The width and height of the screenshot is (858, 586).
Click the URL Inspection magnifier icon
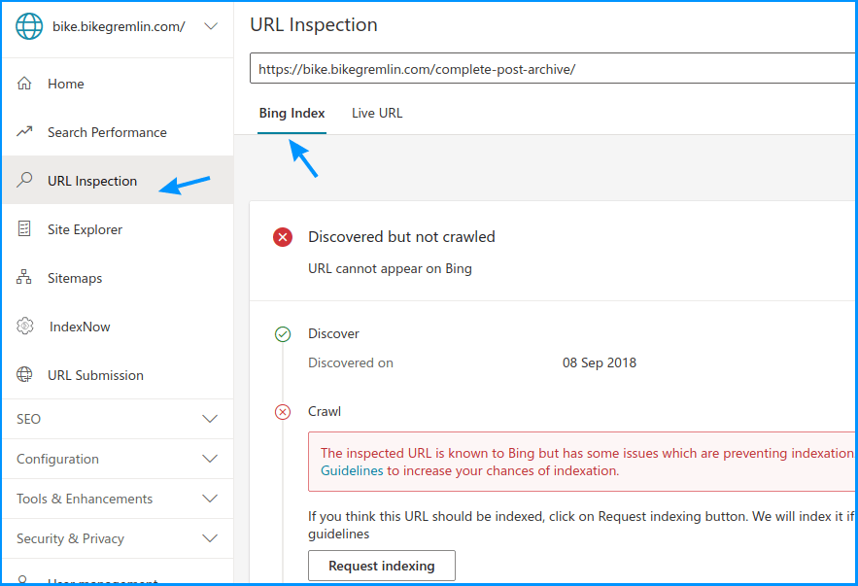[24, 180]
